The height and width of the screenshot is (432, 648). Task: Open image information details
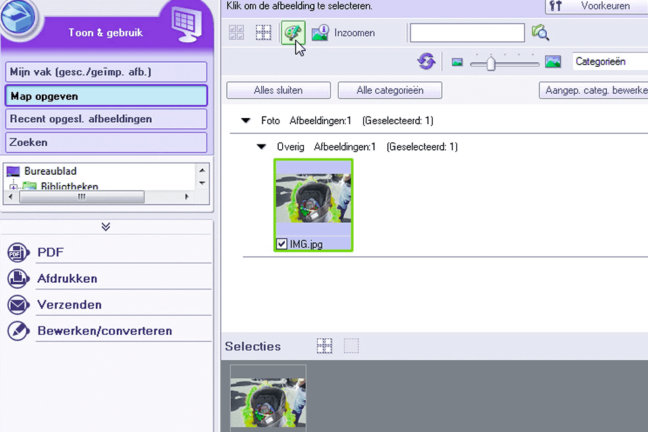(320, 32)
